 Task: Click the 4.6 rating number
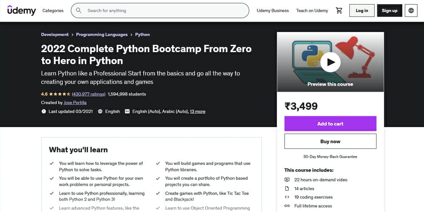pos(45,94)
